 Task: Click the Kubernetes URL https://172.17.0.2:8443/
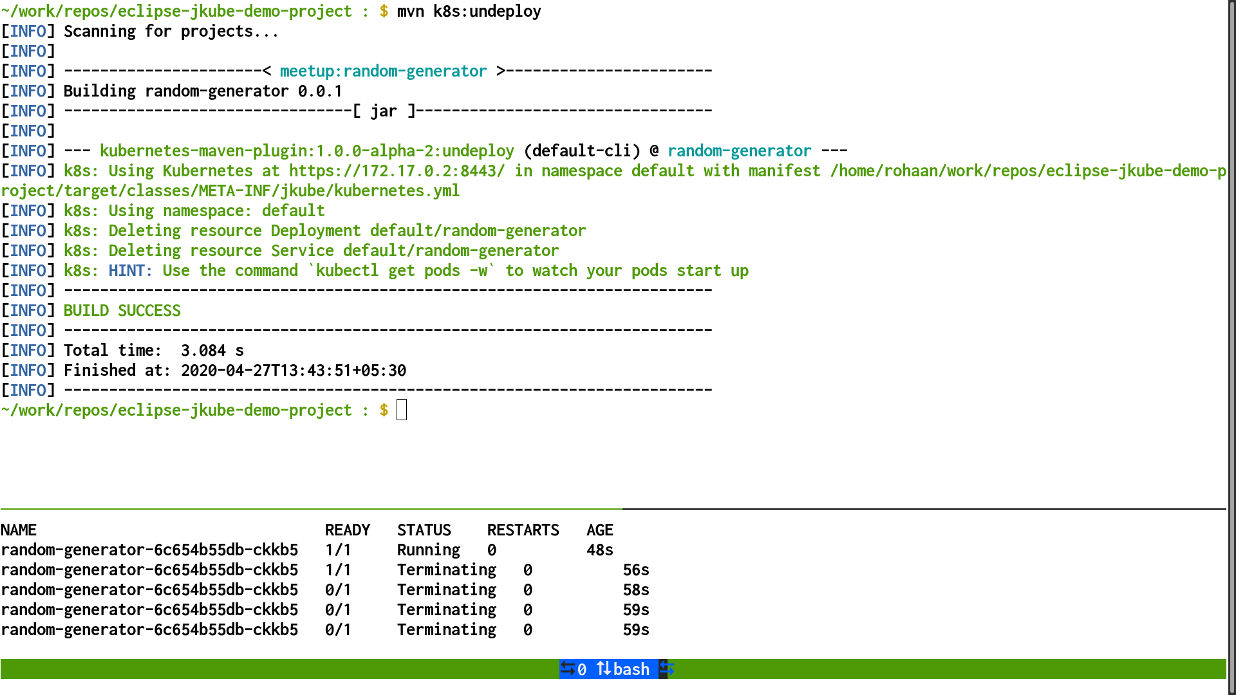click(x=397, y=171)
